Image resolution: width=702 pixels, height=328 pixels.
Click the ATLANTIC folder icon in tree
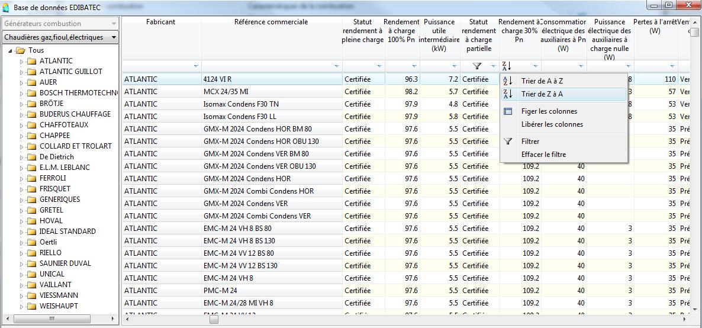tap(31, 61)
